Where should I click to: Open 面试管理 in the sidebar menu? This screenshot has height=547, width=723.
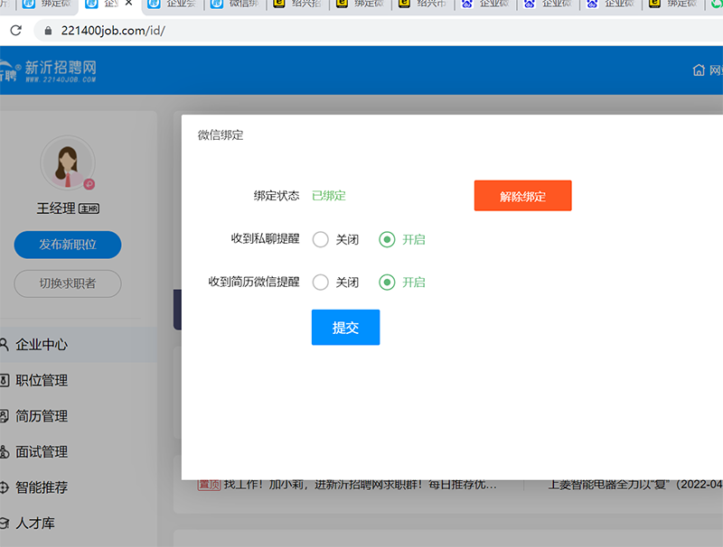coord(42,452)
